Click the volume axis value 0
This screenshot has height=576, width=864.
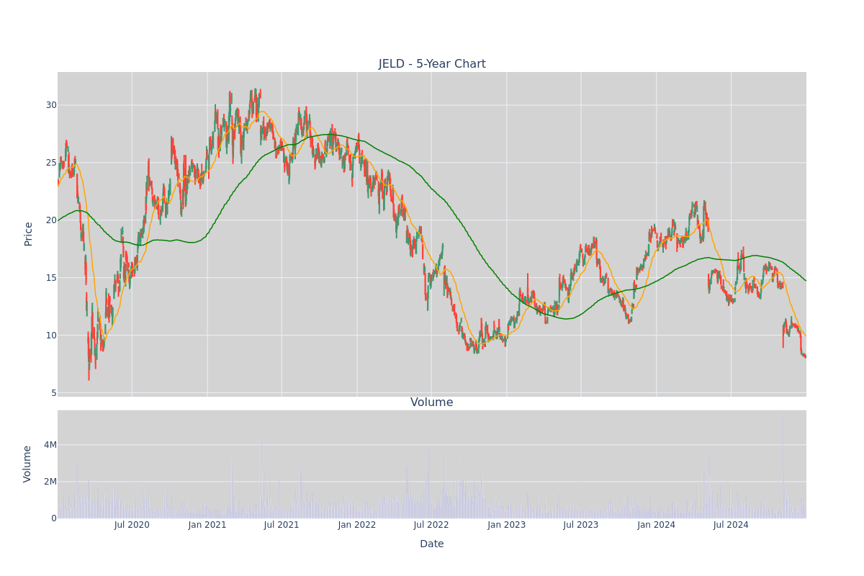coord(54,518)
